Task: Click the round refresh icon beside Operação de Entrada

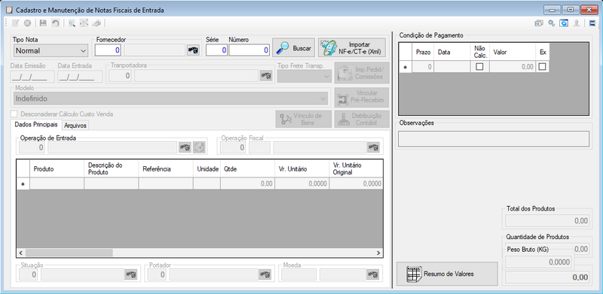Action: point(199,147)
